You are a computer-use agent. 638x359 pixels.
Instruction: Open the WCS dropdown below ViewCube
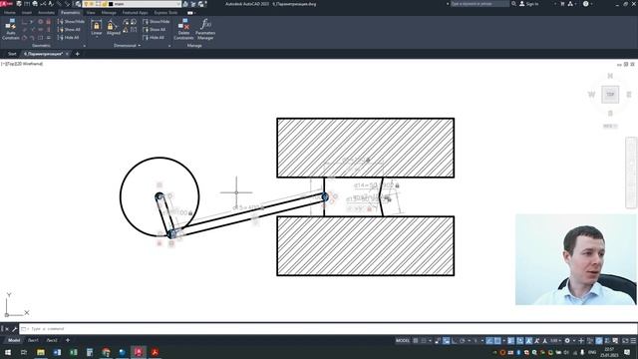click(x=610, y=127)
